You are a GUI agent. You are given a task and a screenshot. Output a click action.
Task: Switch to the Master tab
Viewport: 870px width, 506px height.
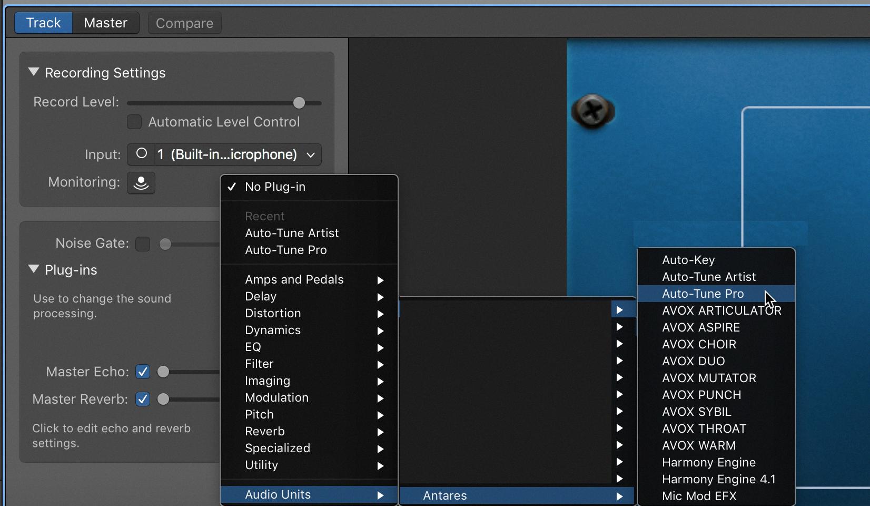tap(106, 23)
